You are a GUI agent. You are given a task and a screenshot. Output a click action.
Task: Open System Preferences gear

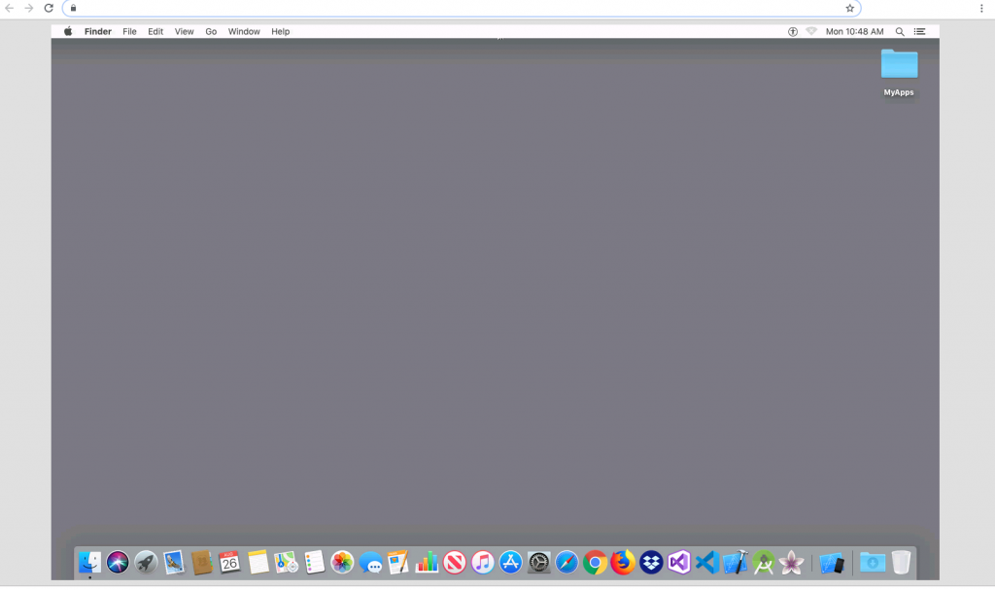[538, 562]
